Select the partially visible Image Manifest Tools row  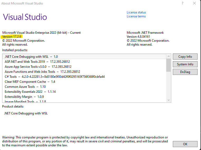tap(84, 101)
